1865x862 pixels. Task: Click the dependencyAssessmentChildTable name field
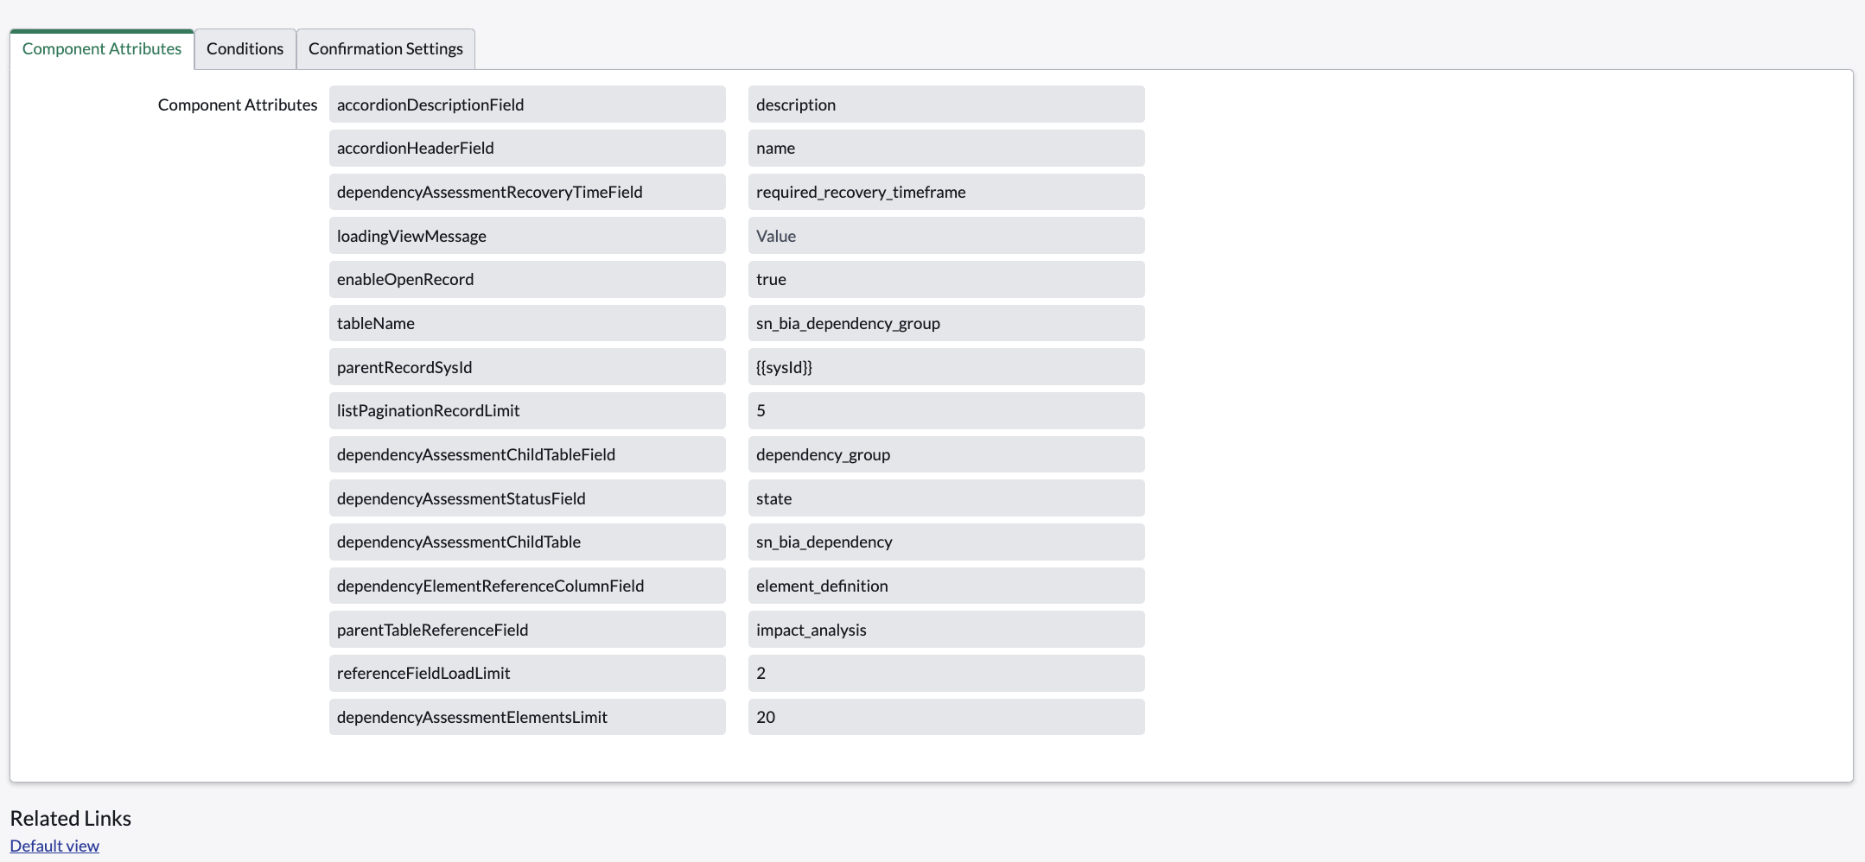click(527, 542)
